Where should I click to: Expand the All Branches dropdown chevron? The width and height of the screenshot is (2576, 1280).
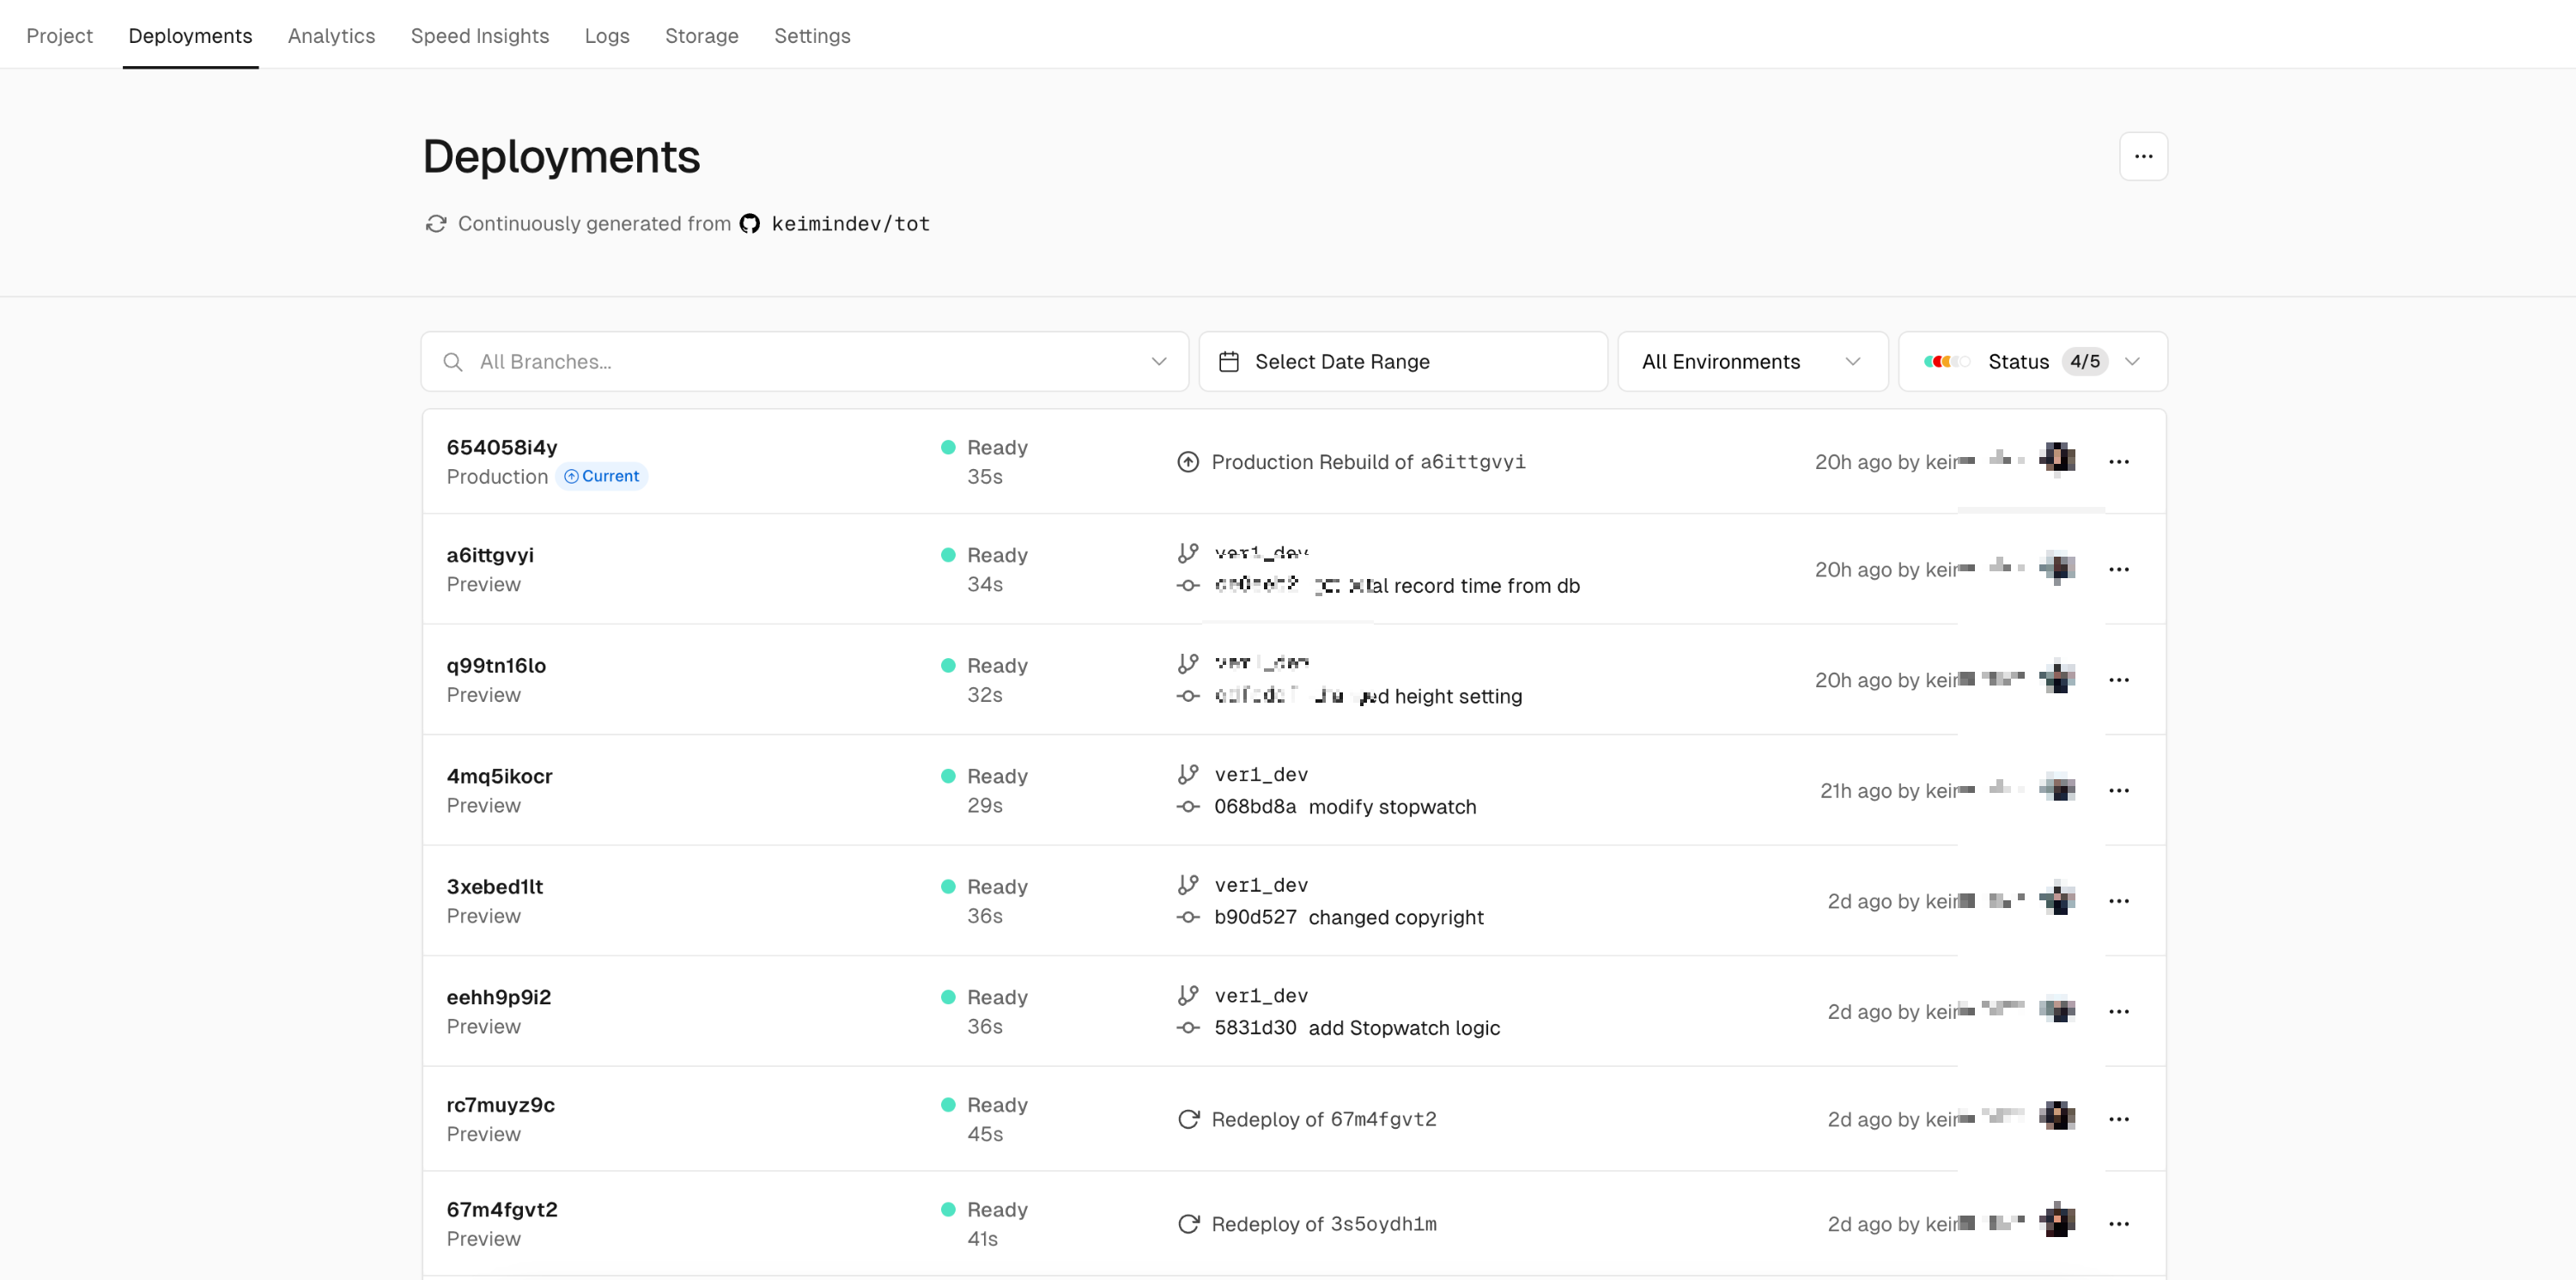click(1158, 362)
